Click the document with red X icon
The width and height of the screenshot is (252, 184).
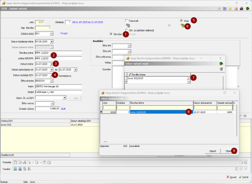(236, 8)
